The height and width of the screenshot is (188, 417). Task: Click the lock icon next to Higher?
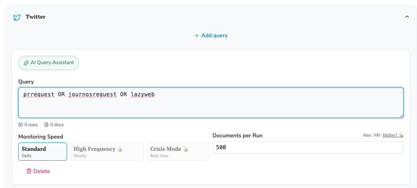401,135
